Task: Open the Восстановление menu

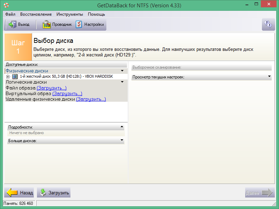Action: point(36,14)
